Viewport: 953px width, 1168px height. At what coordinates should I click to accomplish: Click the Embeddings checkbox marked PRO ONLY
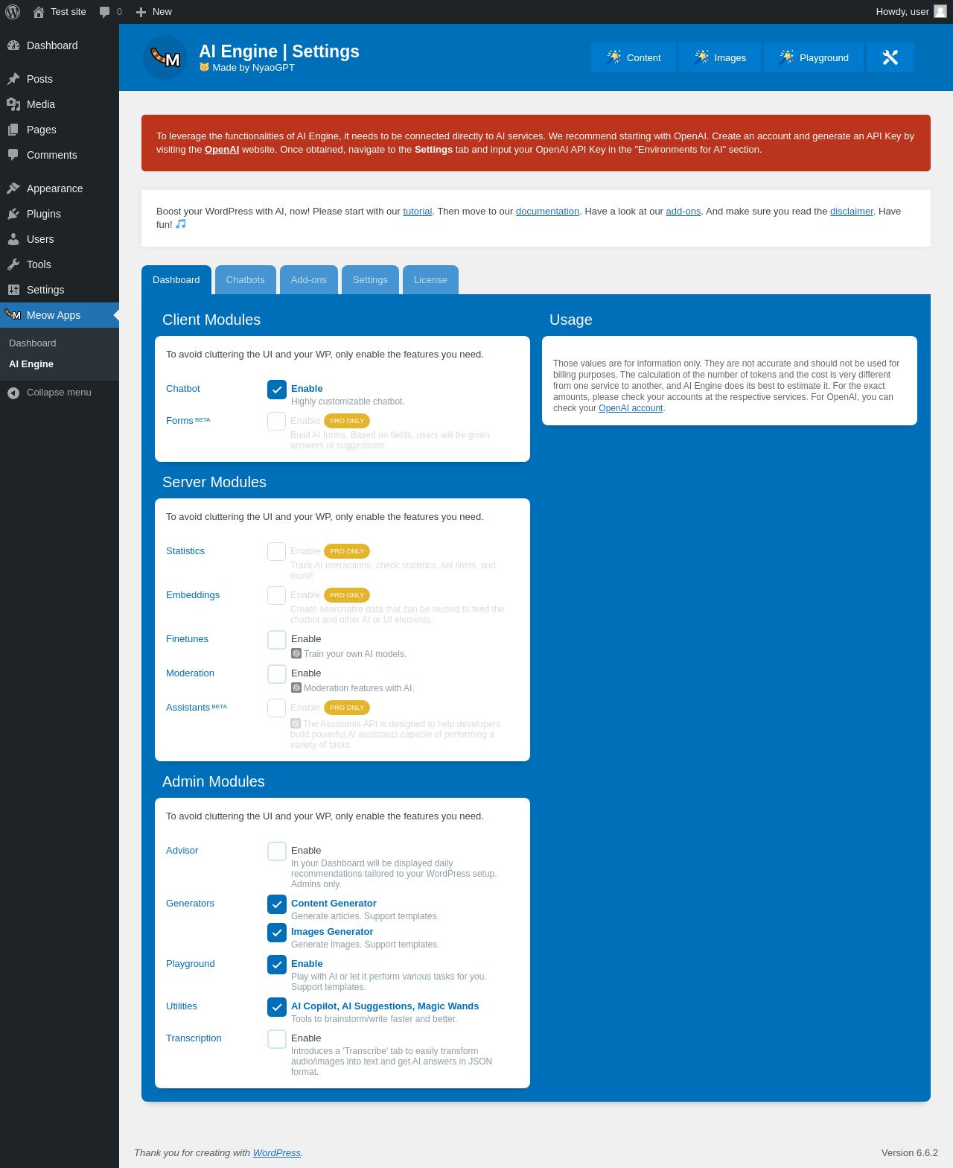277,596
